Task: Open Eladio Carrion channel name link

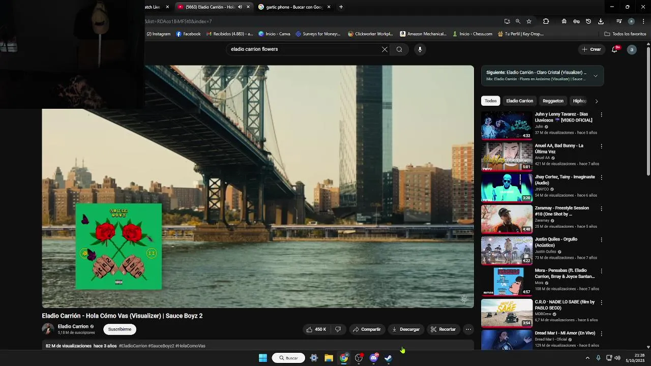Action: (x=73, y=326)
